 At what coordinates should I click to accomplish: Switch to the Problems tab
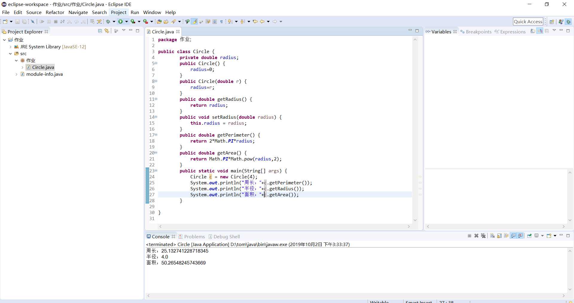click(x=192, y=236)
